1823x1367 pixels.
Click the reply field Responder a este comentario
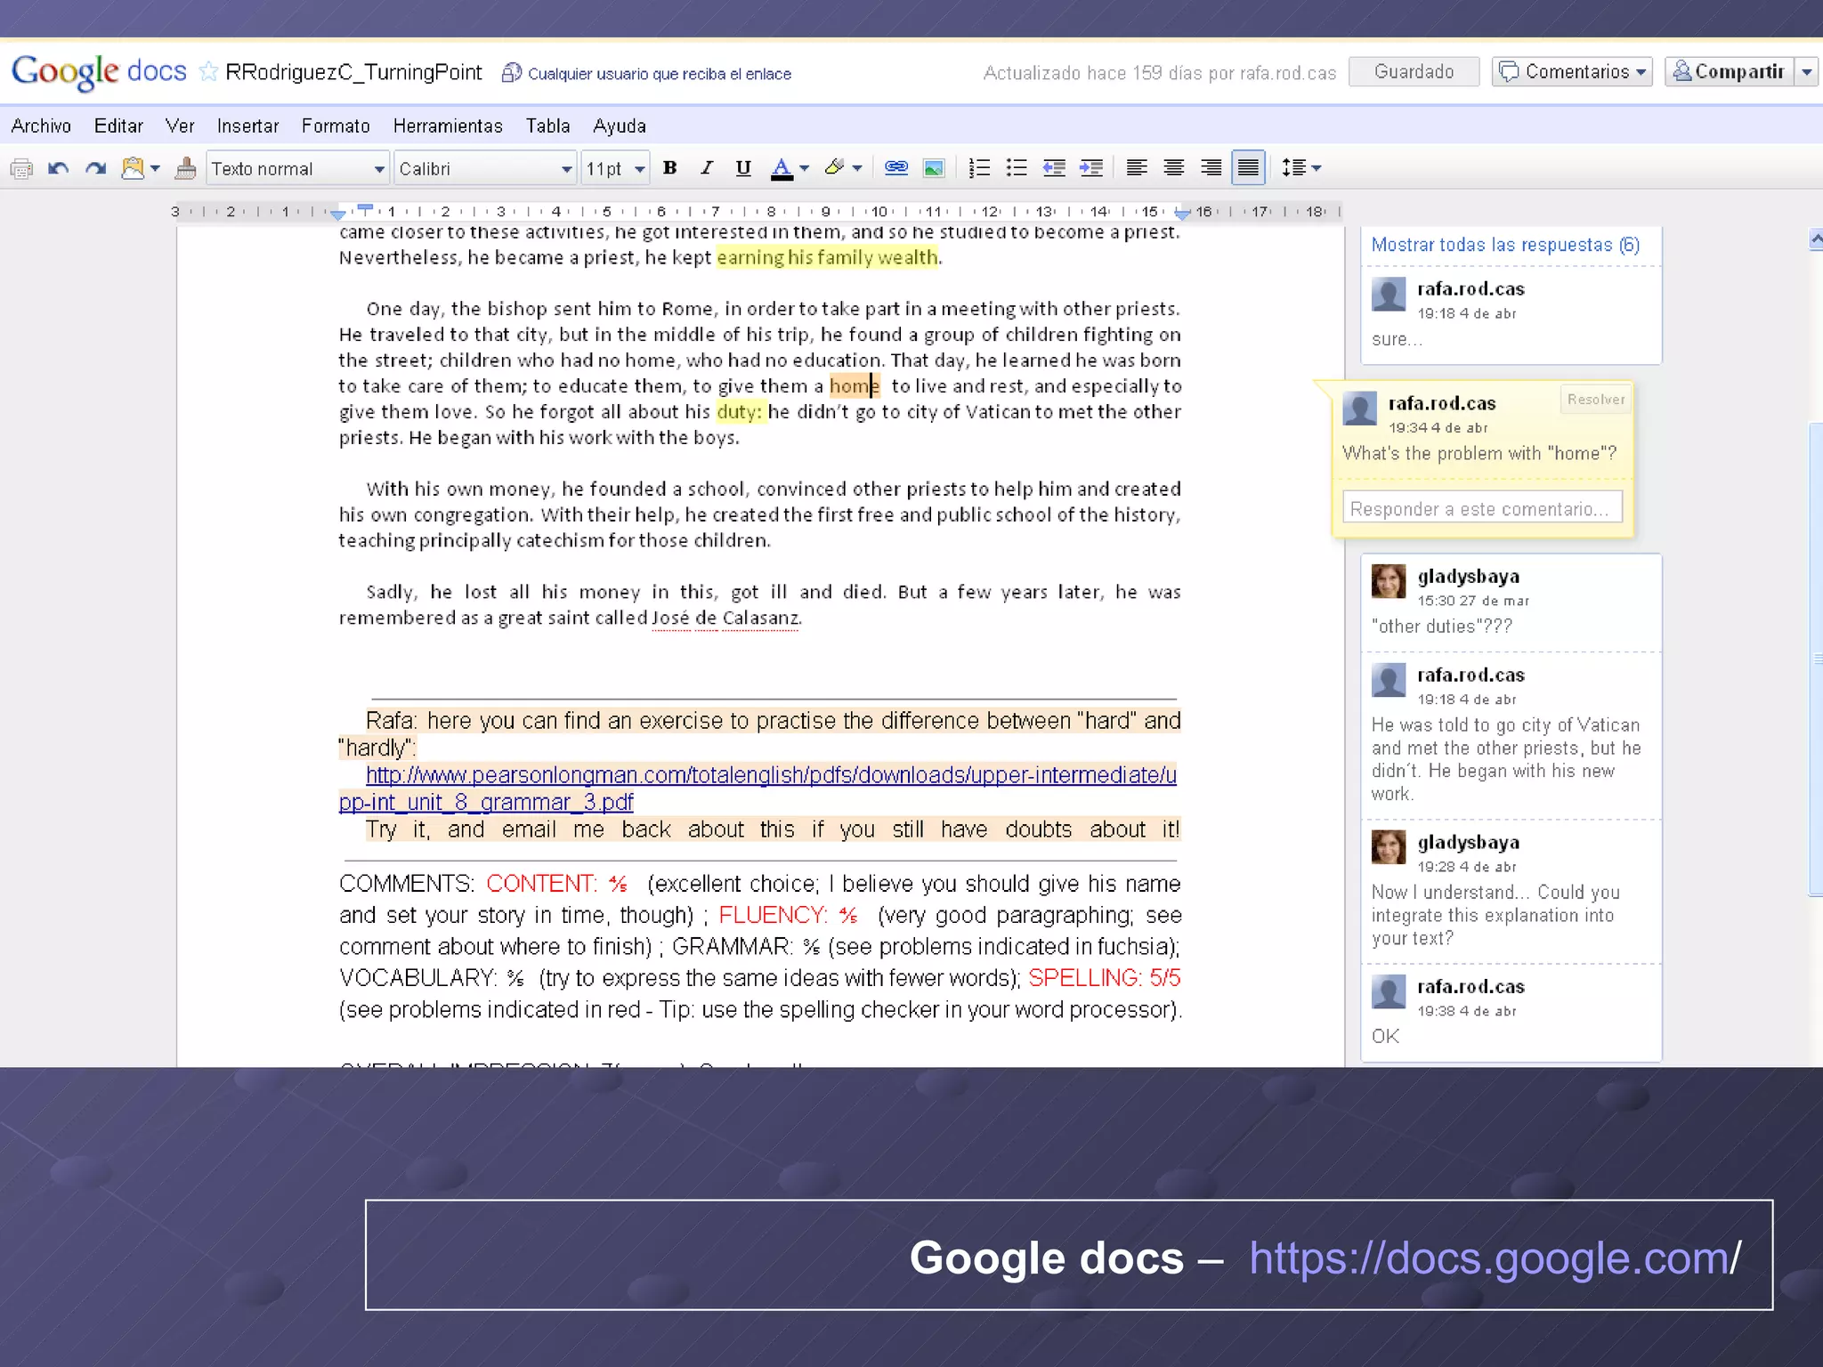tap(1482, 508)
